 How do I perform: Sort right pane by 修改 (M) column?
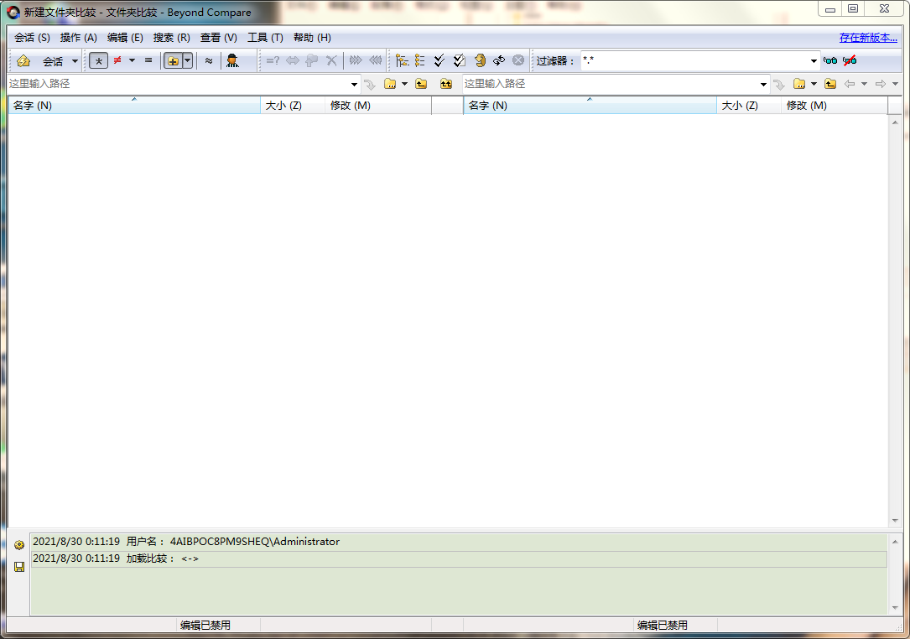tap(834, 106)
